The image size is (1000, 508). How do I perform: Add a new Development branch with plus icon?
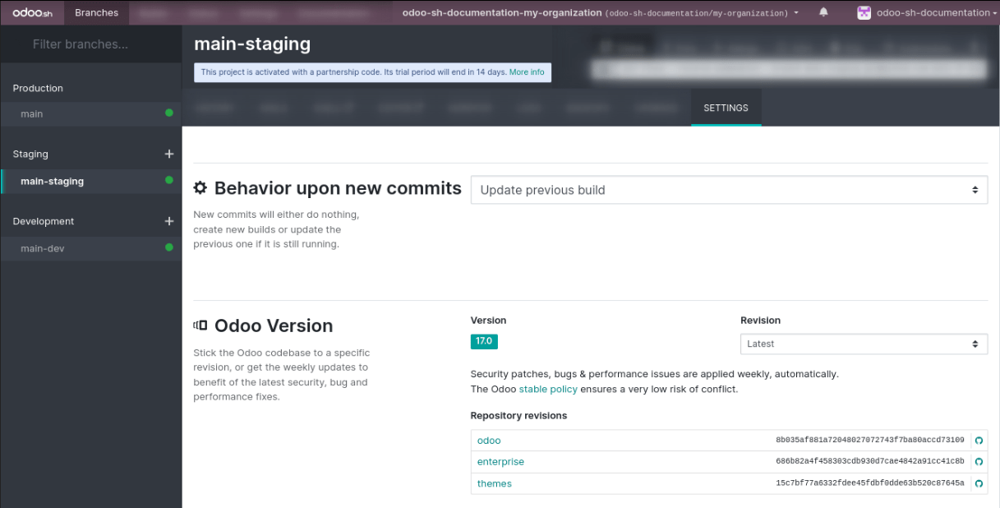(x=169, y=221)
